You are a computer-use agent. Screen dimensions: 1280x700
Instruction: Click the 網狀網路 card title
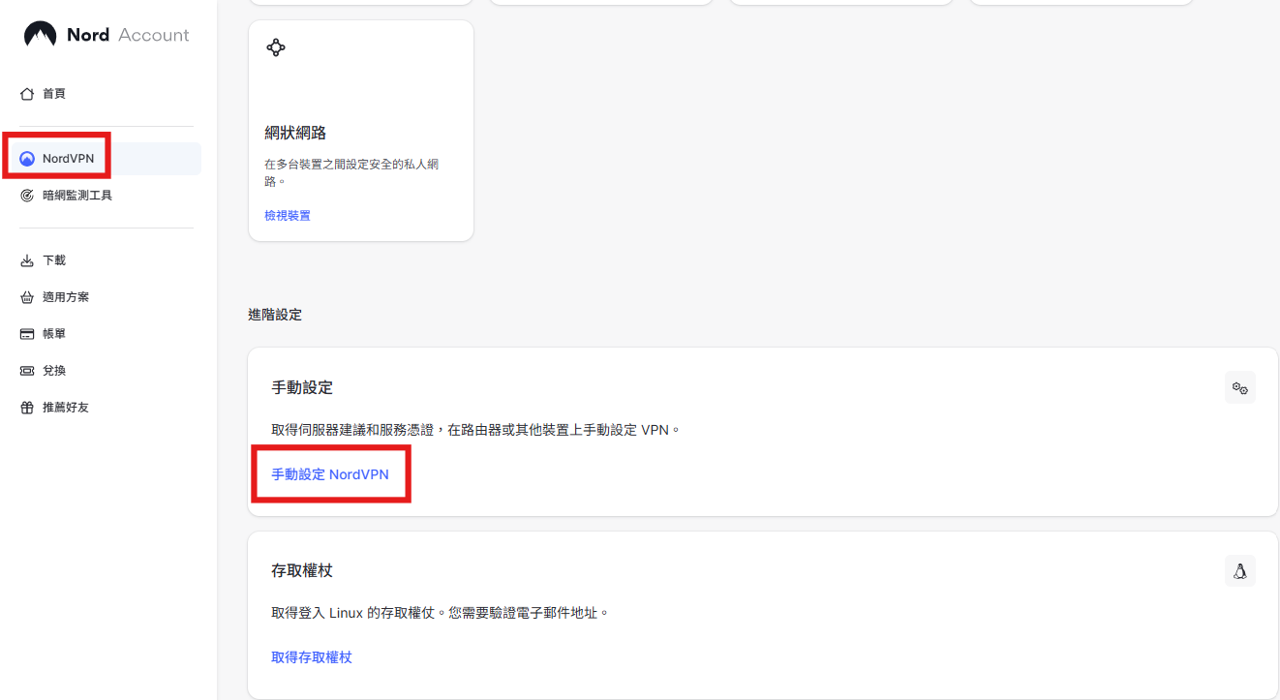[295, 133]
